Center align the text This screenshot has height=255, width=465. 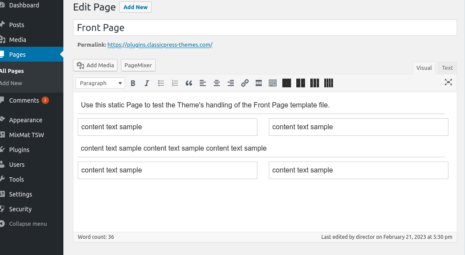coord(217,83)
